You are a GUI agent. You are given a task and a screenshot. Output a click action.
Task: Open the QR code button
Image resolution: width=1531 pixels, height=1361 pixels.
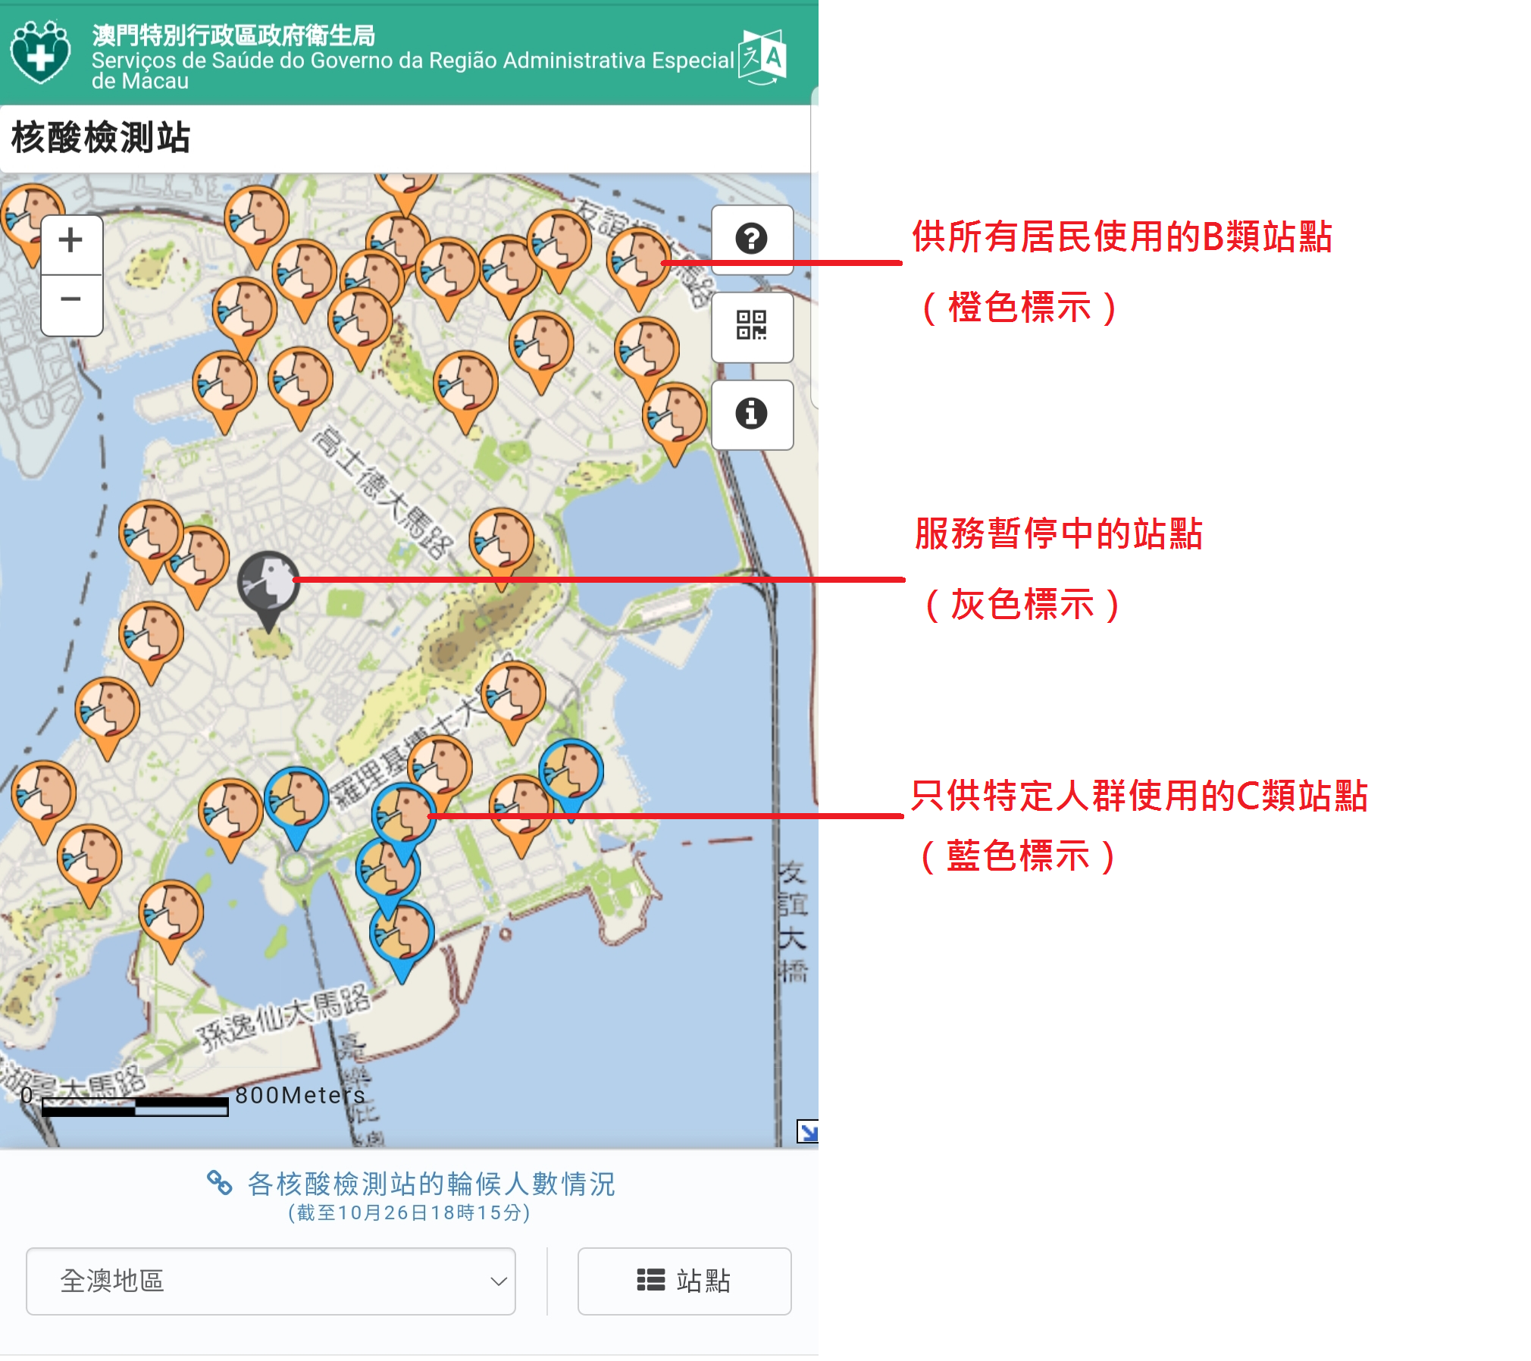coord(751,326)
